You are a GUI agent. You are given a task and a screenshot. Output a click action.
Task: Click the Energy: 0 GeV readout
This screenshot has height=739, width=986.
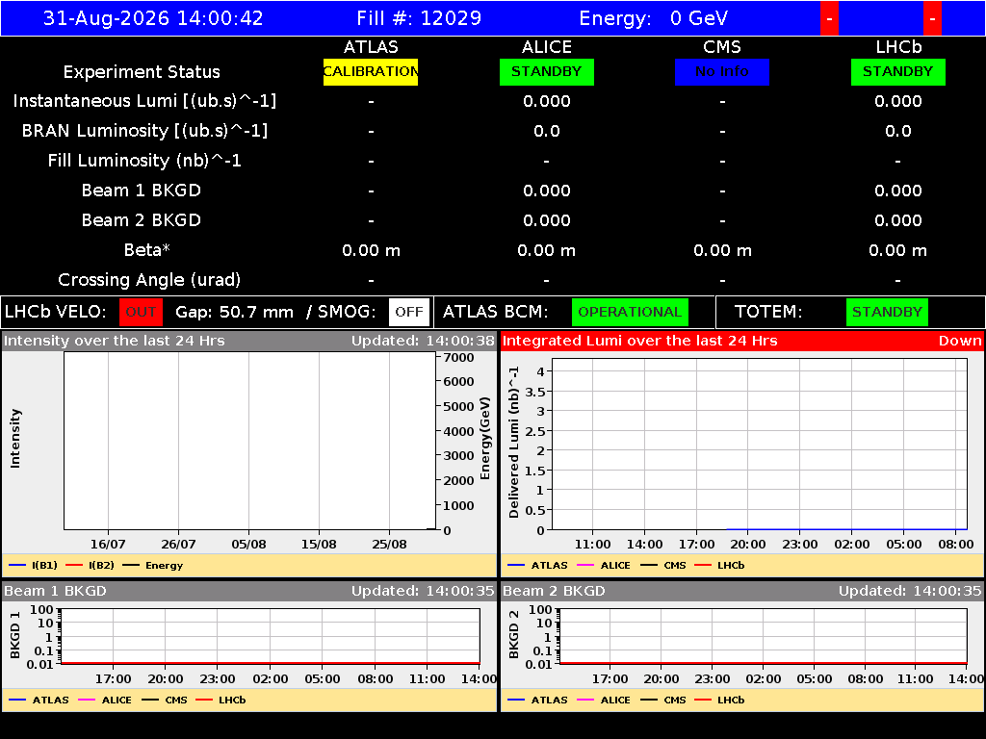[x=654, y=17]
